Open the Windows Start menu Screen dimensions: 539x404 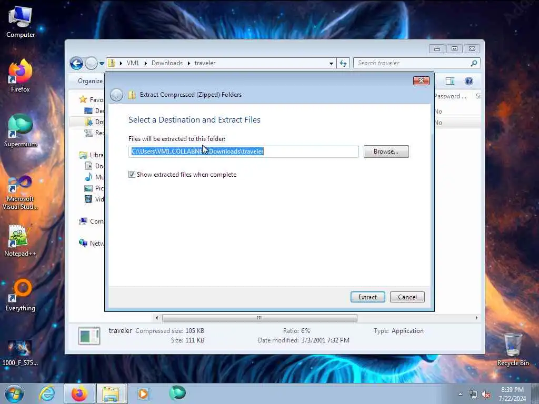[x=14, y=393]
